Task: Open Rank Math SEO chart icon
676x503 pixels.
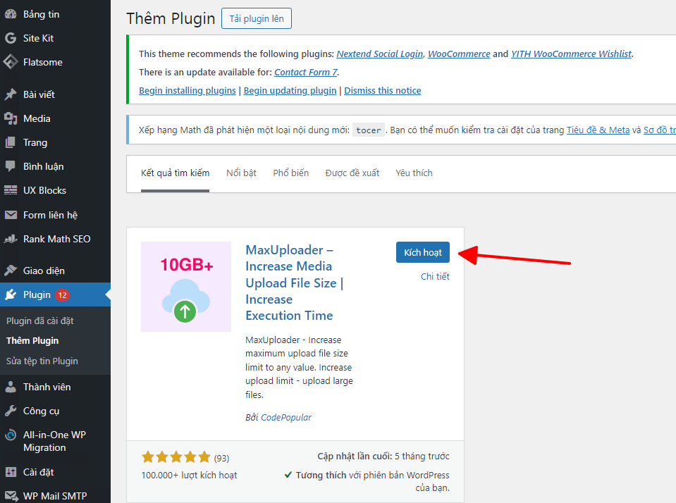Action: click(x=11, y=239)
